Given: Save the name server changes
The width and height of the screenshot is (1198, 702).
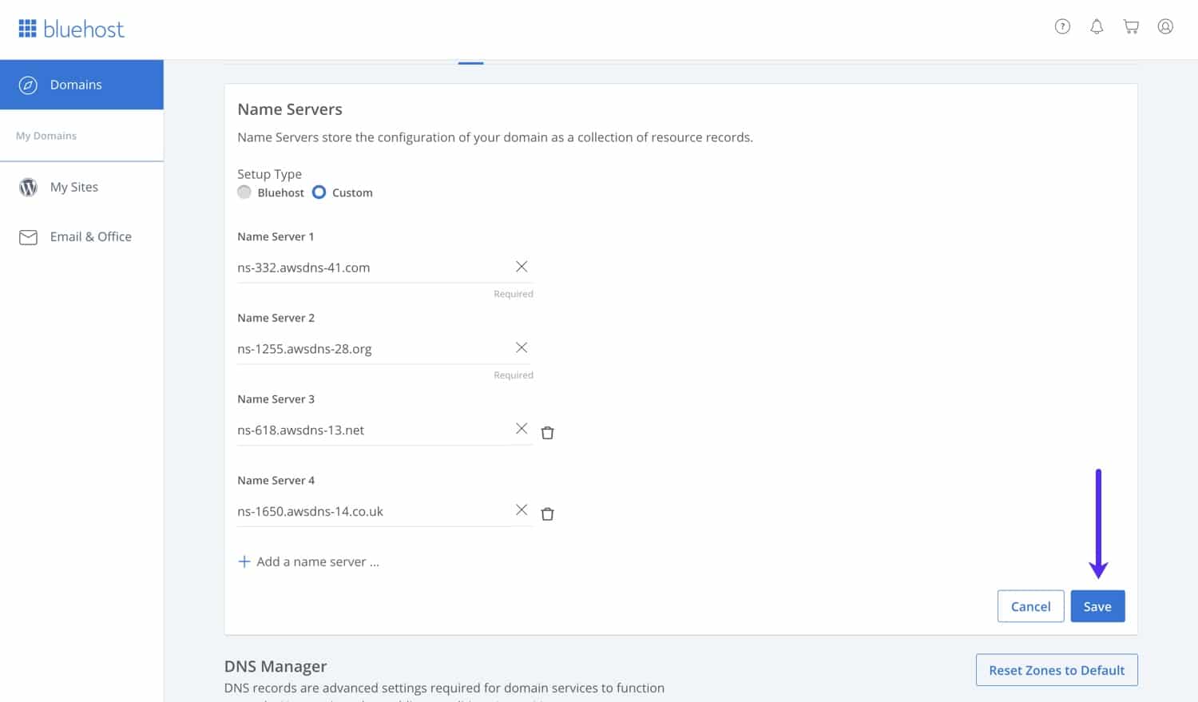Looking at the screenshot, I should 1097,606.
